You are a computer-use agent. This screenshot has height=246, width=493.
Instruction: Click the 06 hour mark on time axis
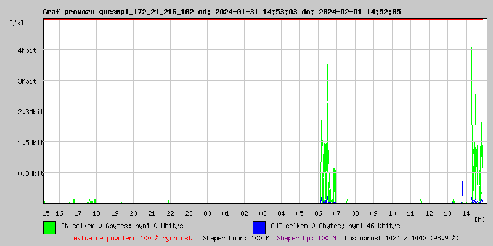click(319, 213)
